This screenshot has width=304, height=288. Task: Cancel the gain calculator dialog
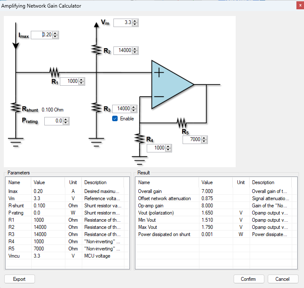(x=282, y=279)
